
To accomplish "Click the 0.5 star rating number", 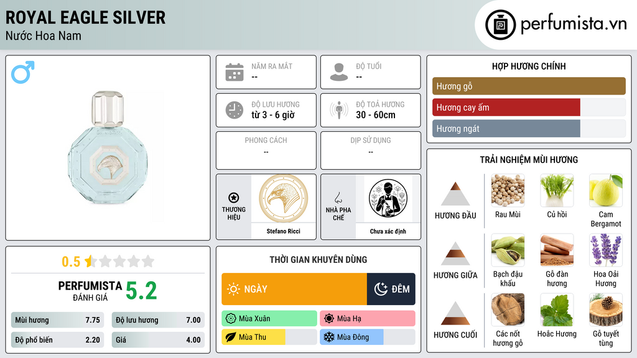I will click(71, 262).
